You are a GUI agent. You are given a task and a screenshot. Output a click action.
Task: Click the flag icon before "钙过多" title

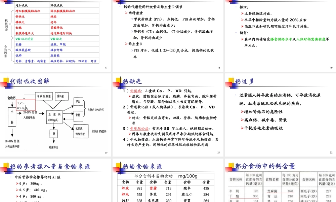[230, 81]
